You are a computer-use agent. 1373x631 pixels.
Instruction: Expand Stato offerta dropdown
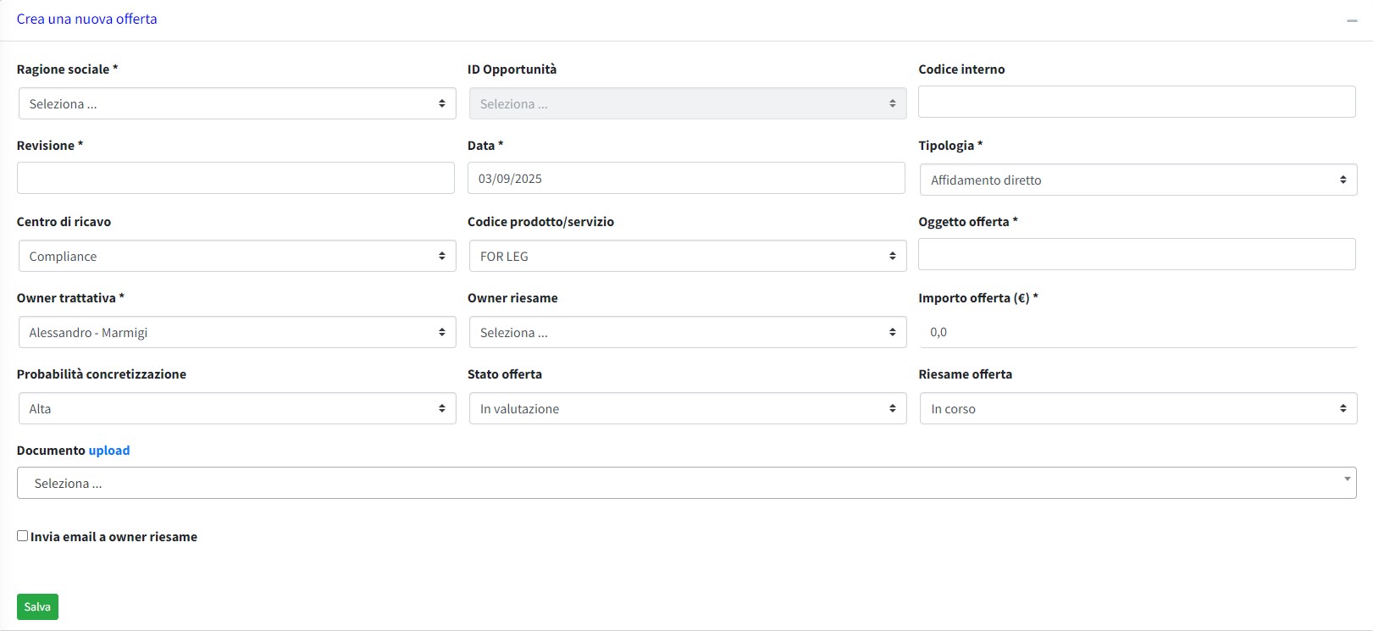coord(687,408)
